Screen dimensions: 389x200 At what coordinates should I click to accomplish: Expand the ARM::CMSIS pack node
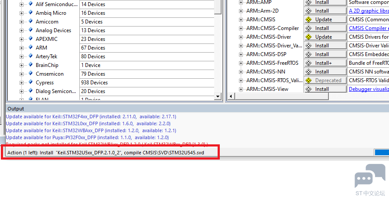click(x=241, y=20)
